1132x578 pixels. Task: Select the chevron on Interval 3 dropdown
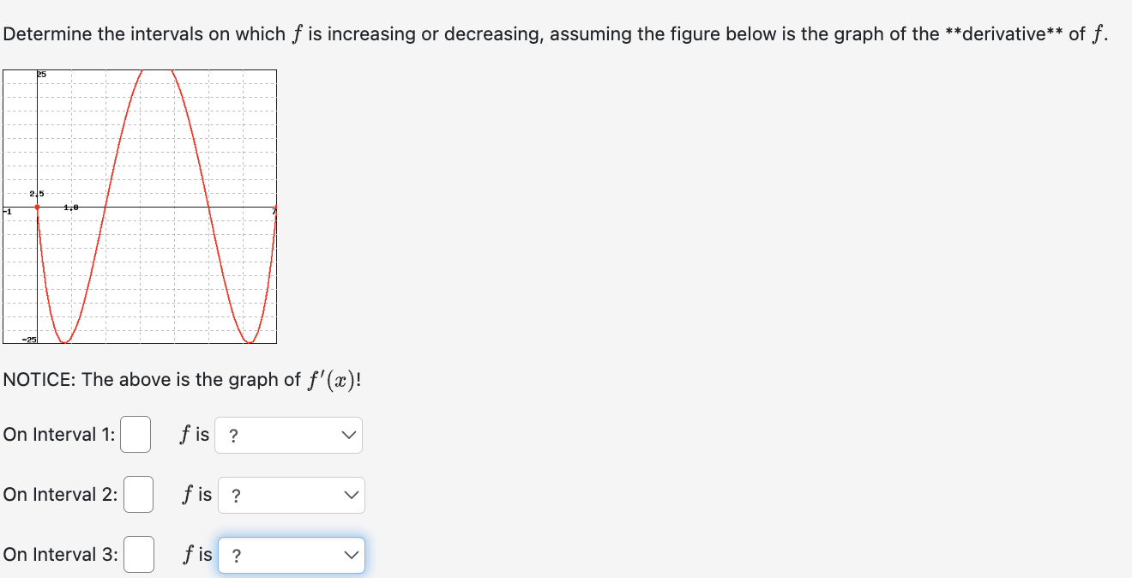351,555
